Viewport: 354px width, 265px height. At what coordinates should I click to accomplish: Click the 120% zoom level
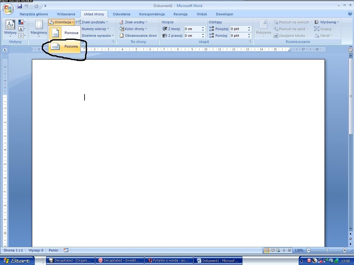pos(299,250)
